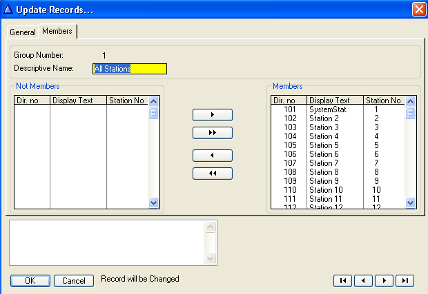Viewport: 428px width, 294px height.
Task: Go to the first record
Action: tap(343, 280)
